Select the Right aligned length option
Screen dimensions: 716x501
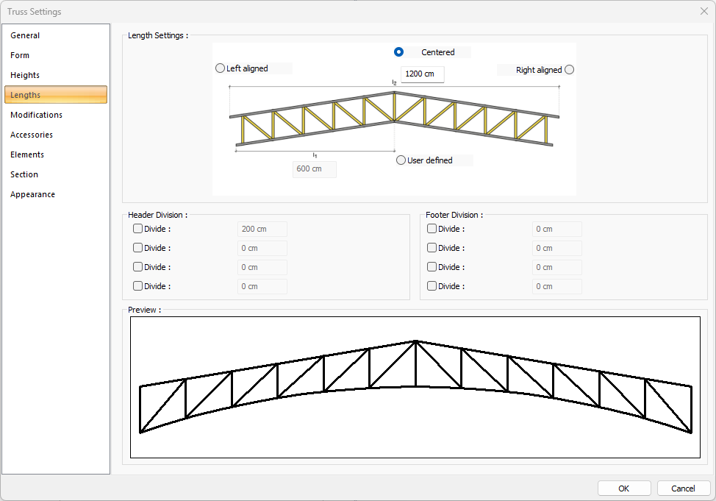click(569, 69)
